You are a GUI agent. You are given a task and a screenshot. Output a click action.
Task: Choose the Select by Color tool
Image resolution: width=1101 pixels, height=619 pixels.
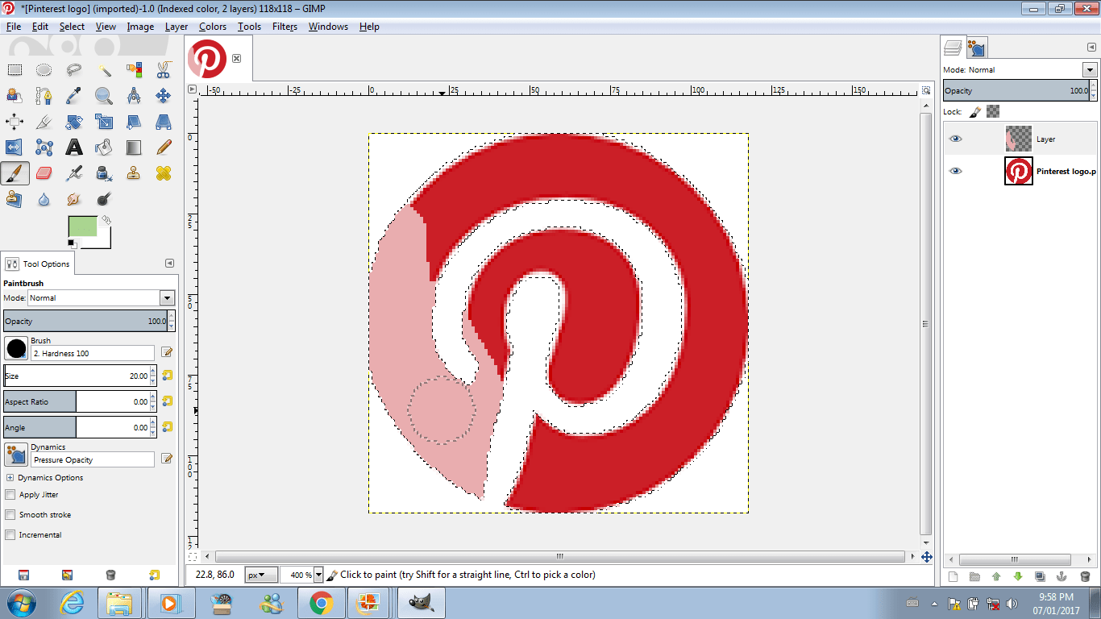click(134, 70)
